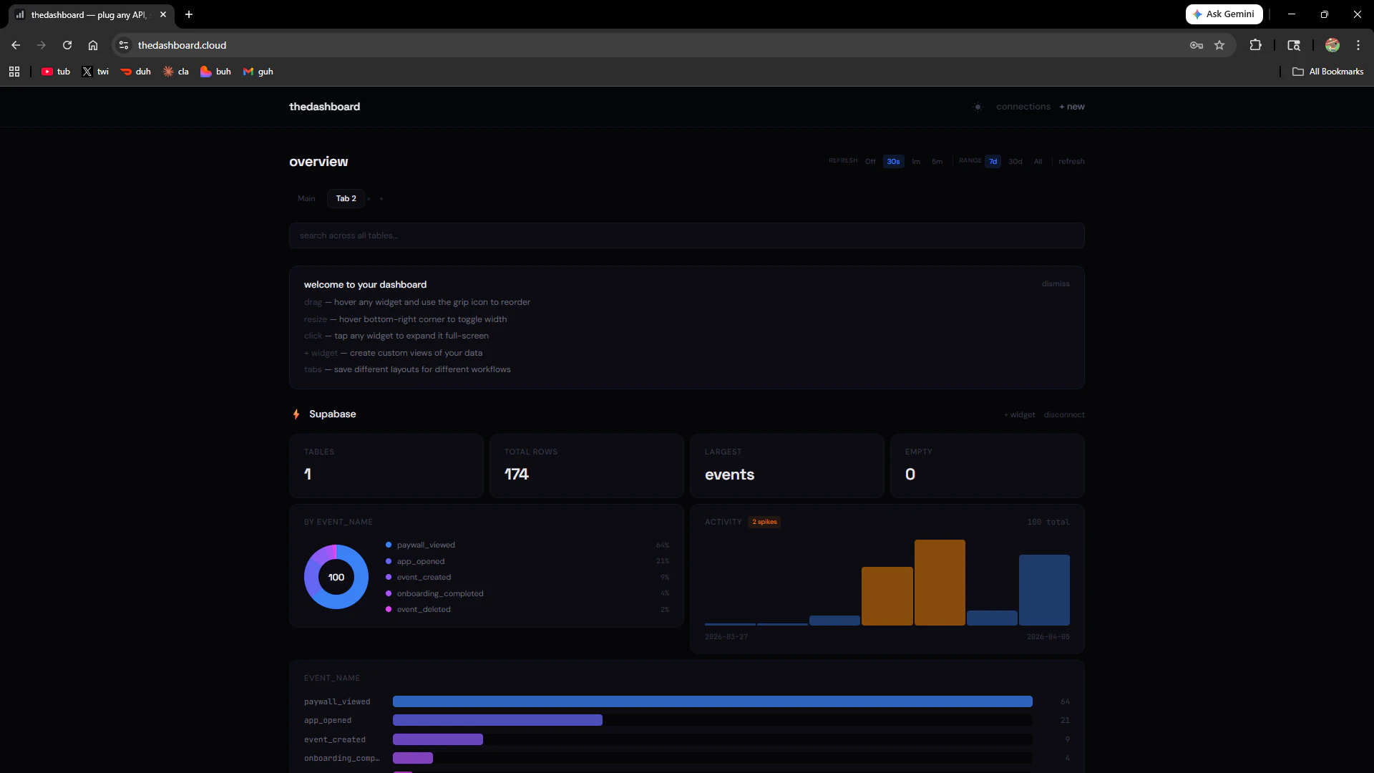Open the apps grid on the bookmarks bar

coord(14,72)
